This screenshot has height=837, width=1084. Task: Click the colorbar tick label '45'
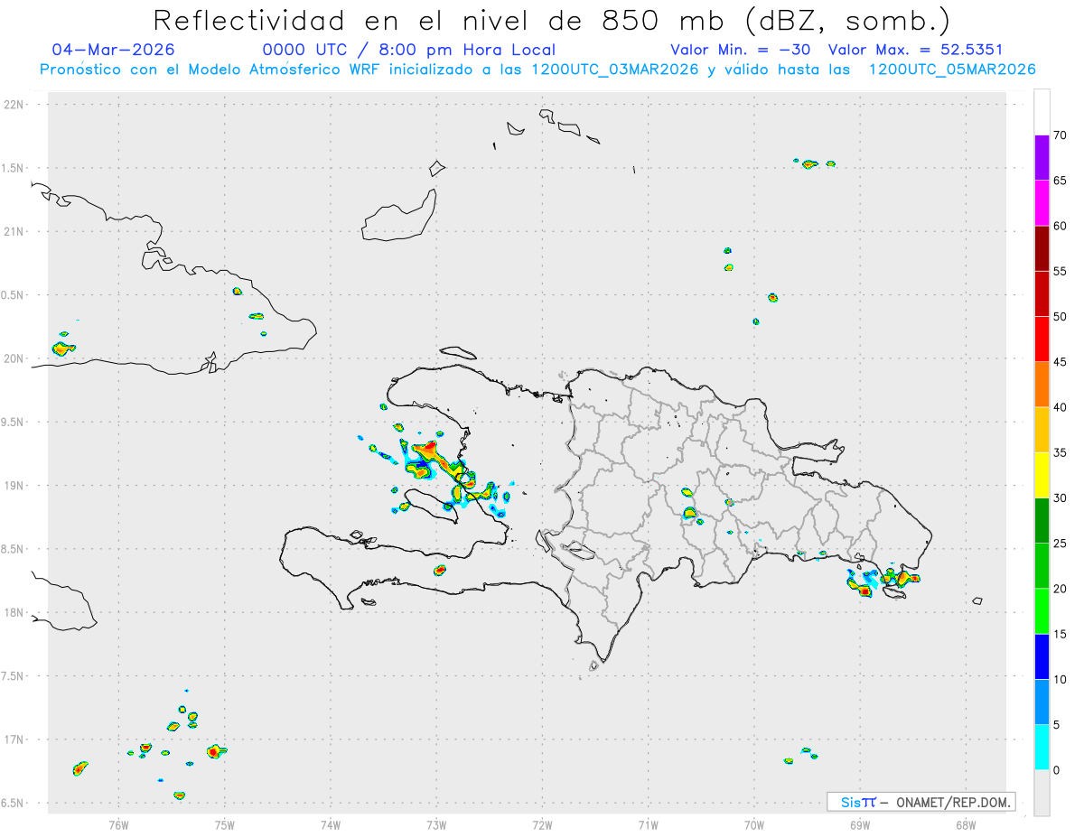pyautogui.click(x=1061, y=362)
